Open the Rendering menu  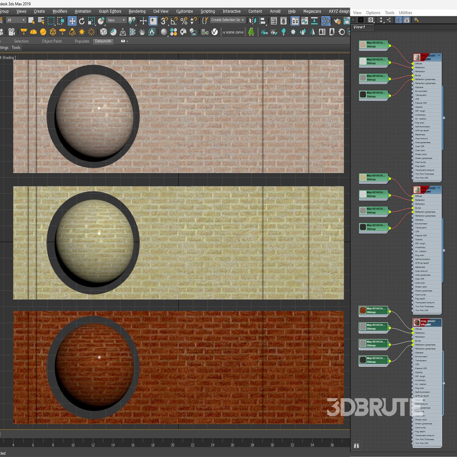(x=137, y=11)
